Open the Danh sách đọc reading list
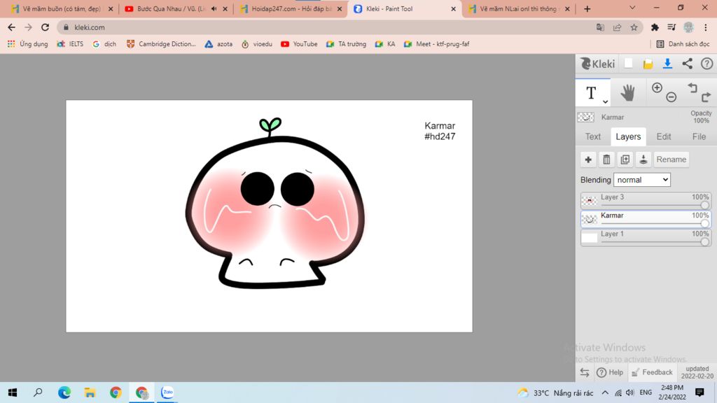This screenshot has height=403, width=717. point(683,44)
